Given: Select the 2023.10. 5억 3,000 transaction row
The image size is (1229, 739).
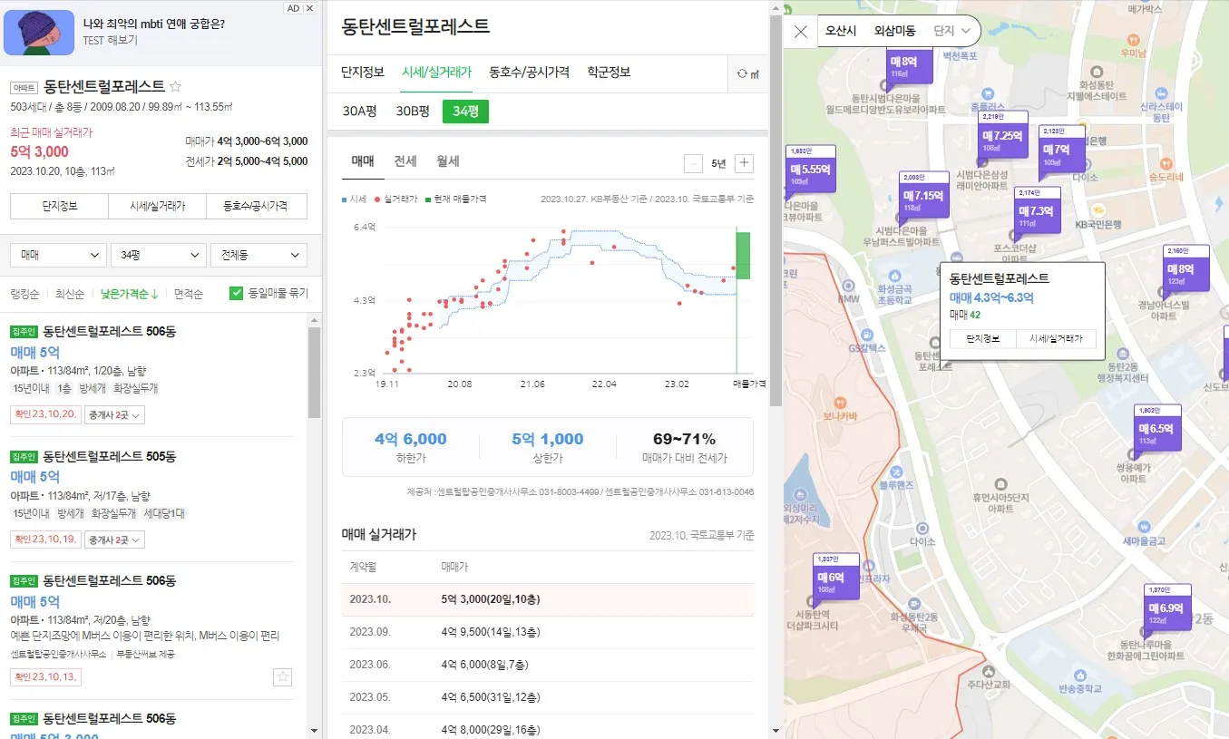Looking at the screenshot, I should [x=548, y=599].
